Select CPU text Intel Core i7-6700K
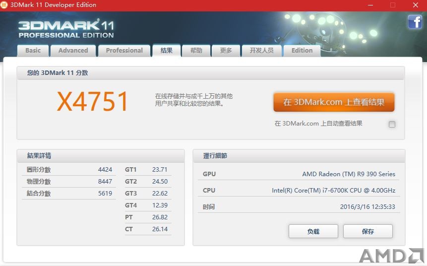Viewport: 427px width, 266px height. tap(334, 190)
